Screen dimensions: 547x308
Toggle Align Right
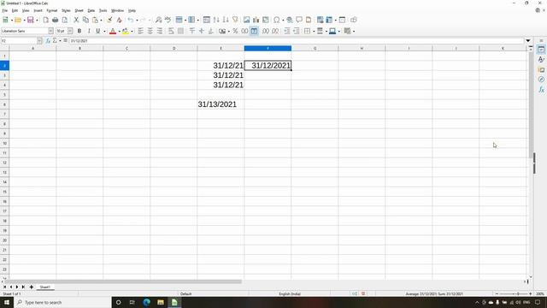click(160, 31)
